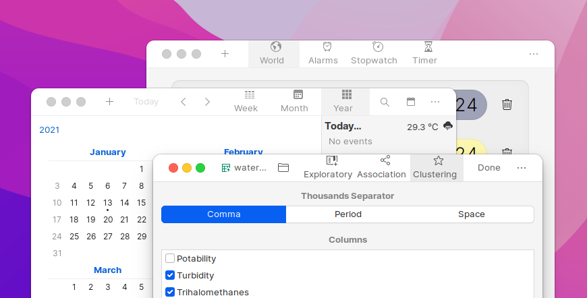Choose Period as thousands separator
Screen dimensions: 587x298
coord(347,214)
